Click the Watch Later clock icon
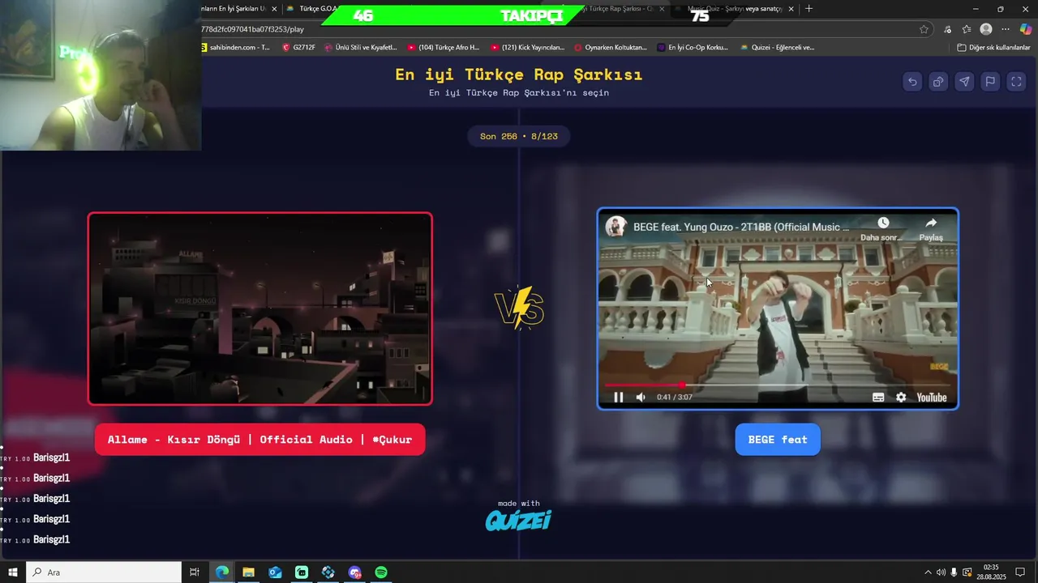The height and width of the screenshot is (583, 1038). click(x=883, y=223)
